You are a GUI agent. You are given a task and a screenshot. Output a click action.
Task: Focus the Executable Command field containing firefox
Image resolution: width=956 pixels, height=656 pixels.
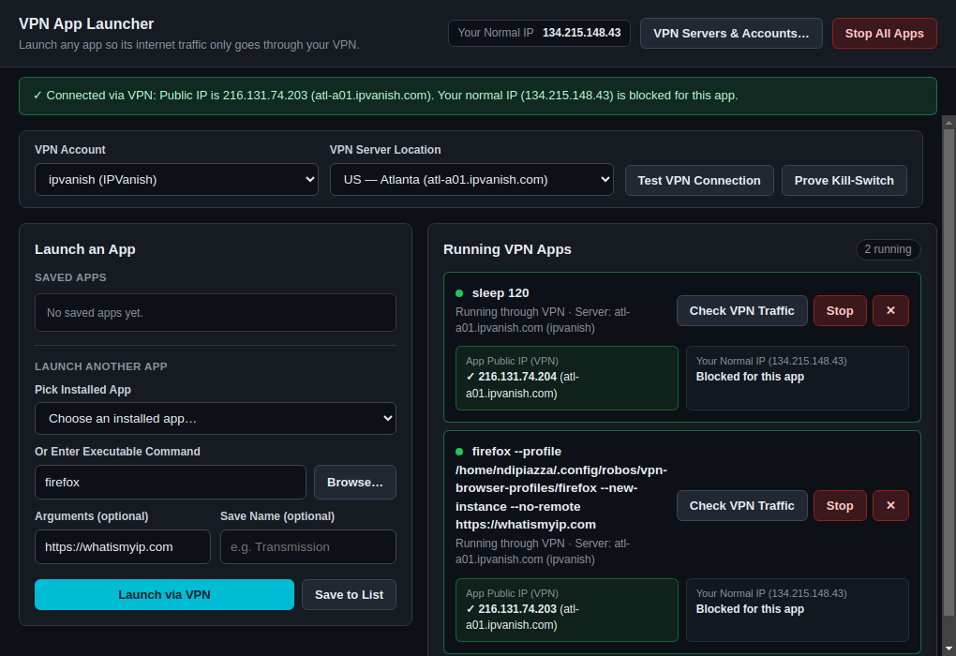click(x=170, y=483)
